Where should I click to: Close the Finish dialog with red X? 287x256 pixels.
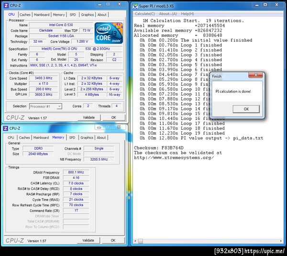pos(256,75)
